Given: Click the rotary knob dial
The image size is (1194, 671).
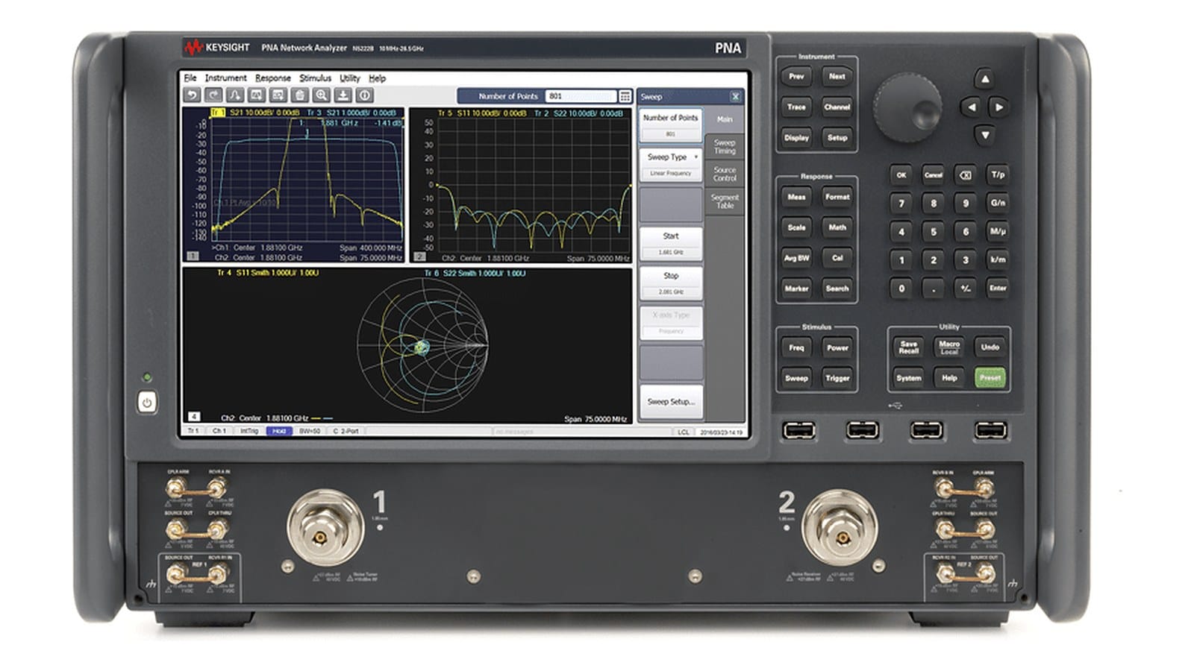Looking at the screenshot, I should click(907, 107).
